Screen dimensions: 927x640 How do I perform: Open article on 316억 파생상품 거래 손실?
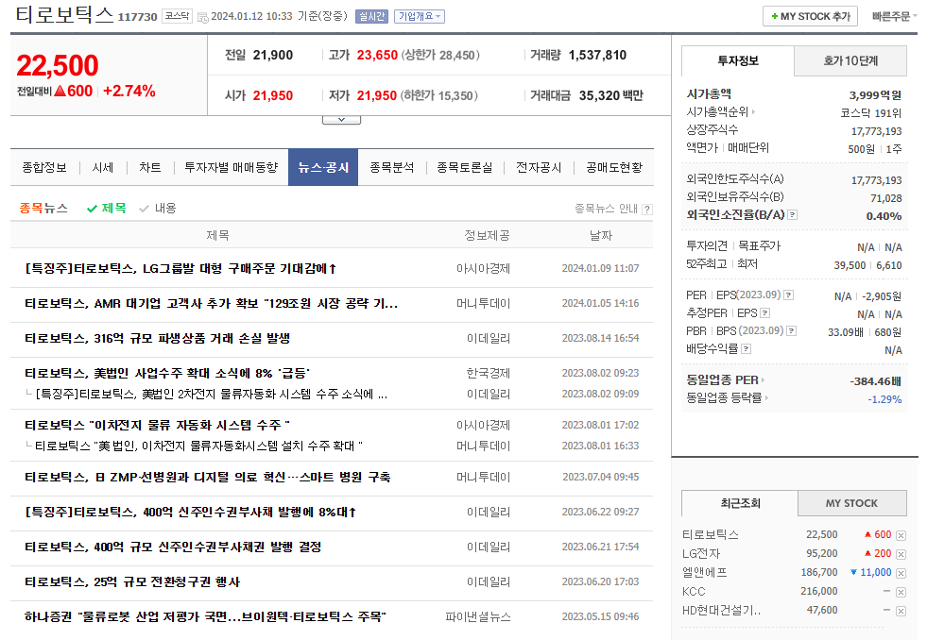[x=157, y=338]
